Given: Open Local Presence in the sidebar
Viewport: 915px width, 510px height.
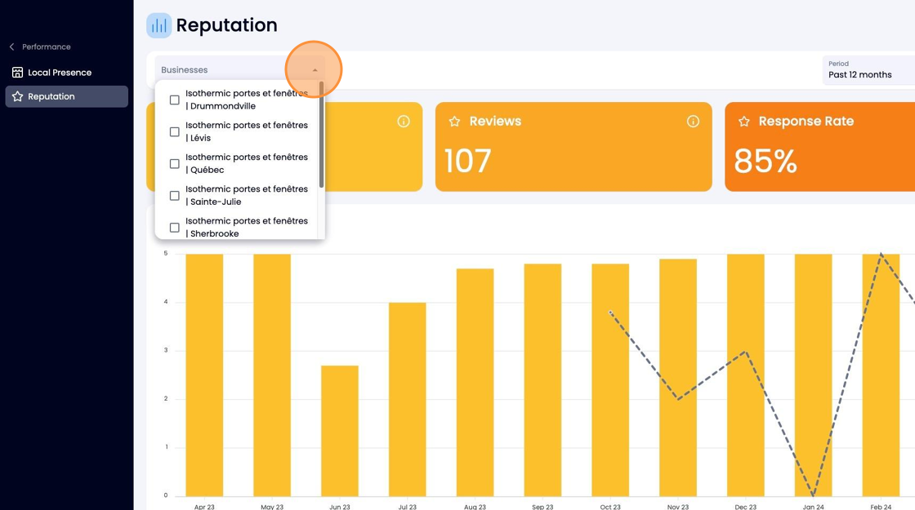Looking at the screenshot, I should (x=66, y=73).
